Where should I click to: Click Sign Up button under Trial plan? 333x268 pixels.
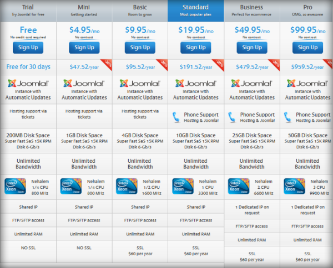pyautogui.click(x=28, y=48)
